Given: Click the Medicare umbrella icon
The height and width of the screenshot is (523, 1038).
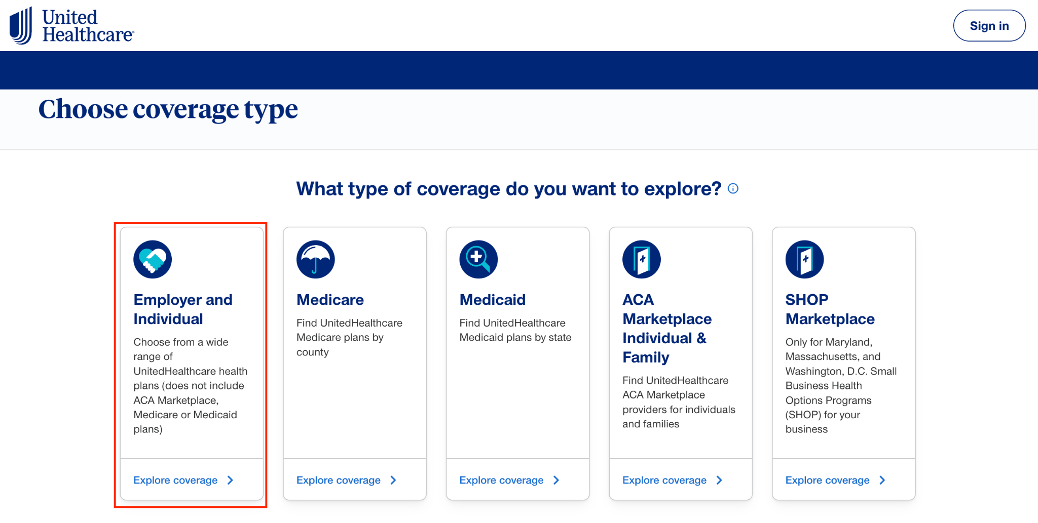Looking at the screenshot, I should point(316,259).
